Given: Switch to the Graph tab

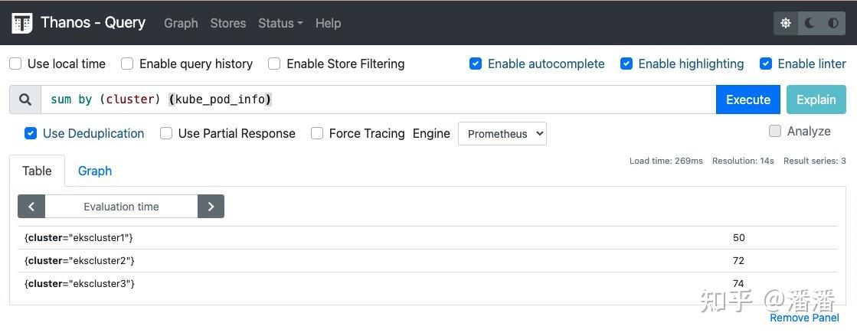Looking at the screenshot, I should (x=95, y=171).
